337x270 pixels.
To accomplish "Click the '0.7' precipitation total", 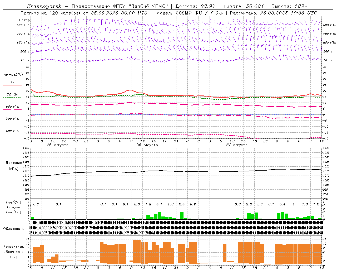I will tap(36, 204).
